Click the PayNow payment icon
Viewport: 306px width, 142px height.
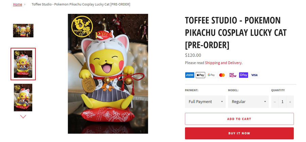click(233, 75)
